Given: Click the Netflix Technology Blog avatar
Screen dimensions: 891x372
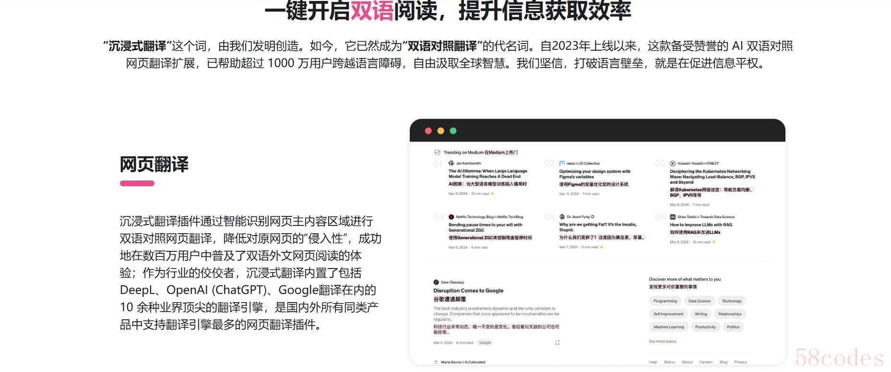Looking at the screenshot, I should [451, 217].
